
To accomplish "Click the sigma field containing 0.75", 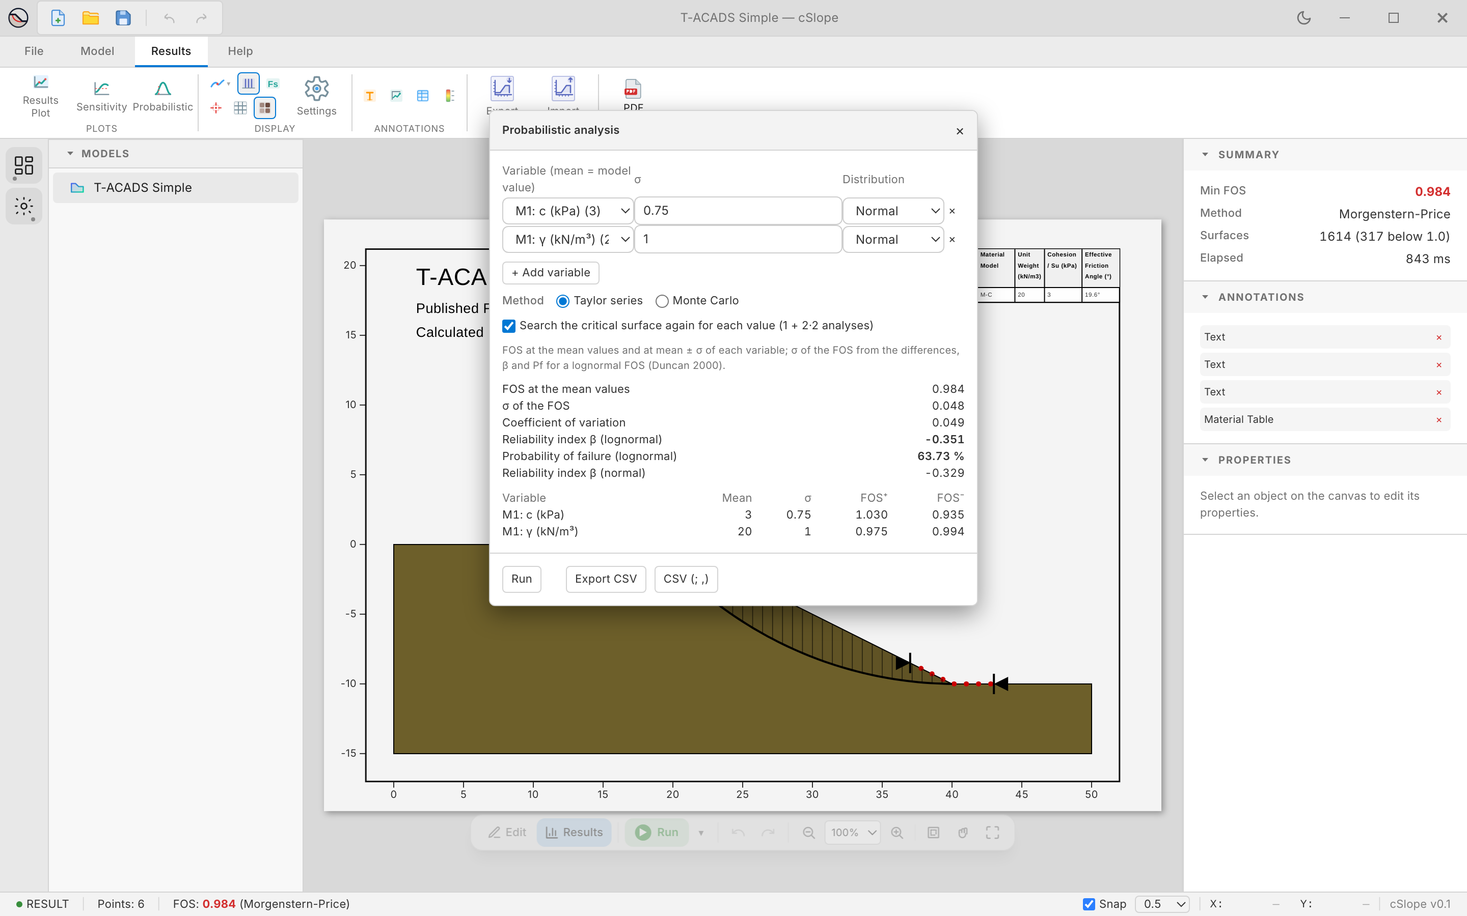I will (x=738, y=211).
